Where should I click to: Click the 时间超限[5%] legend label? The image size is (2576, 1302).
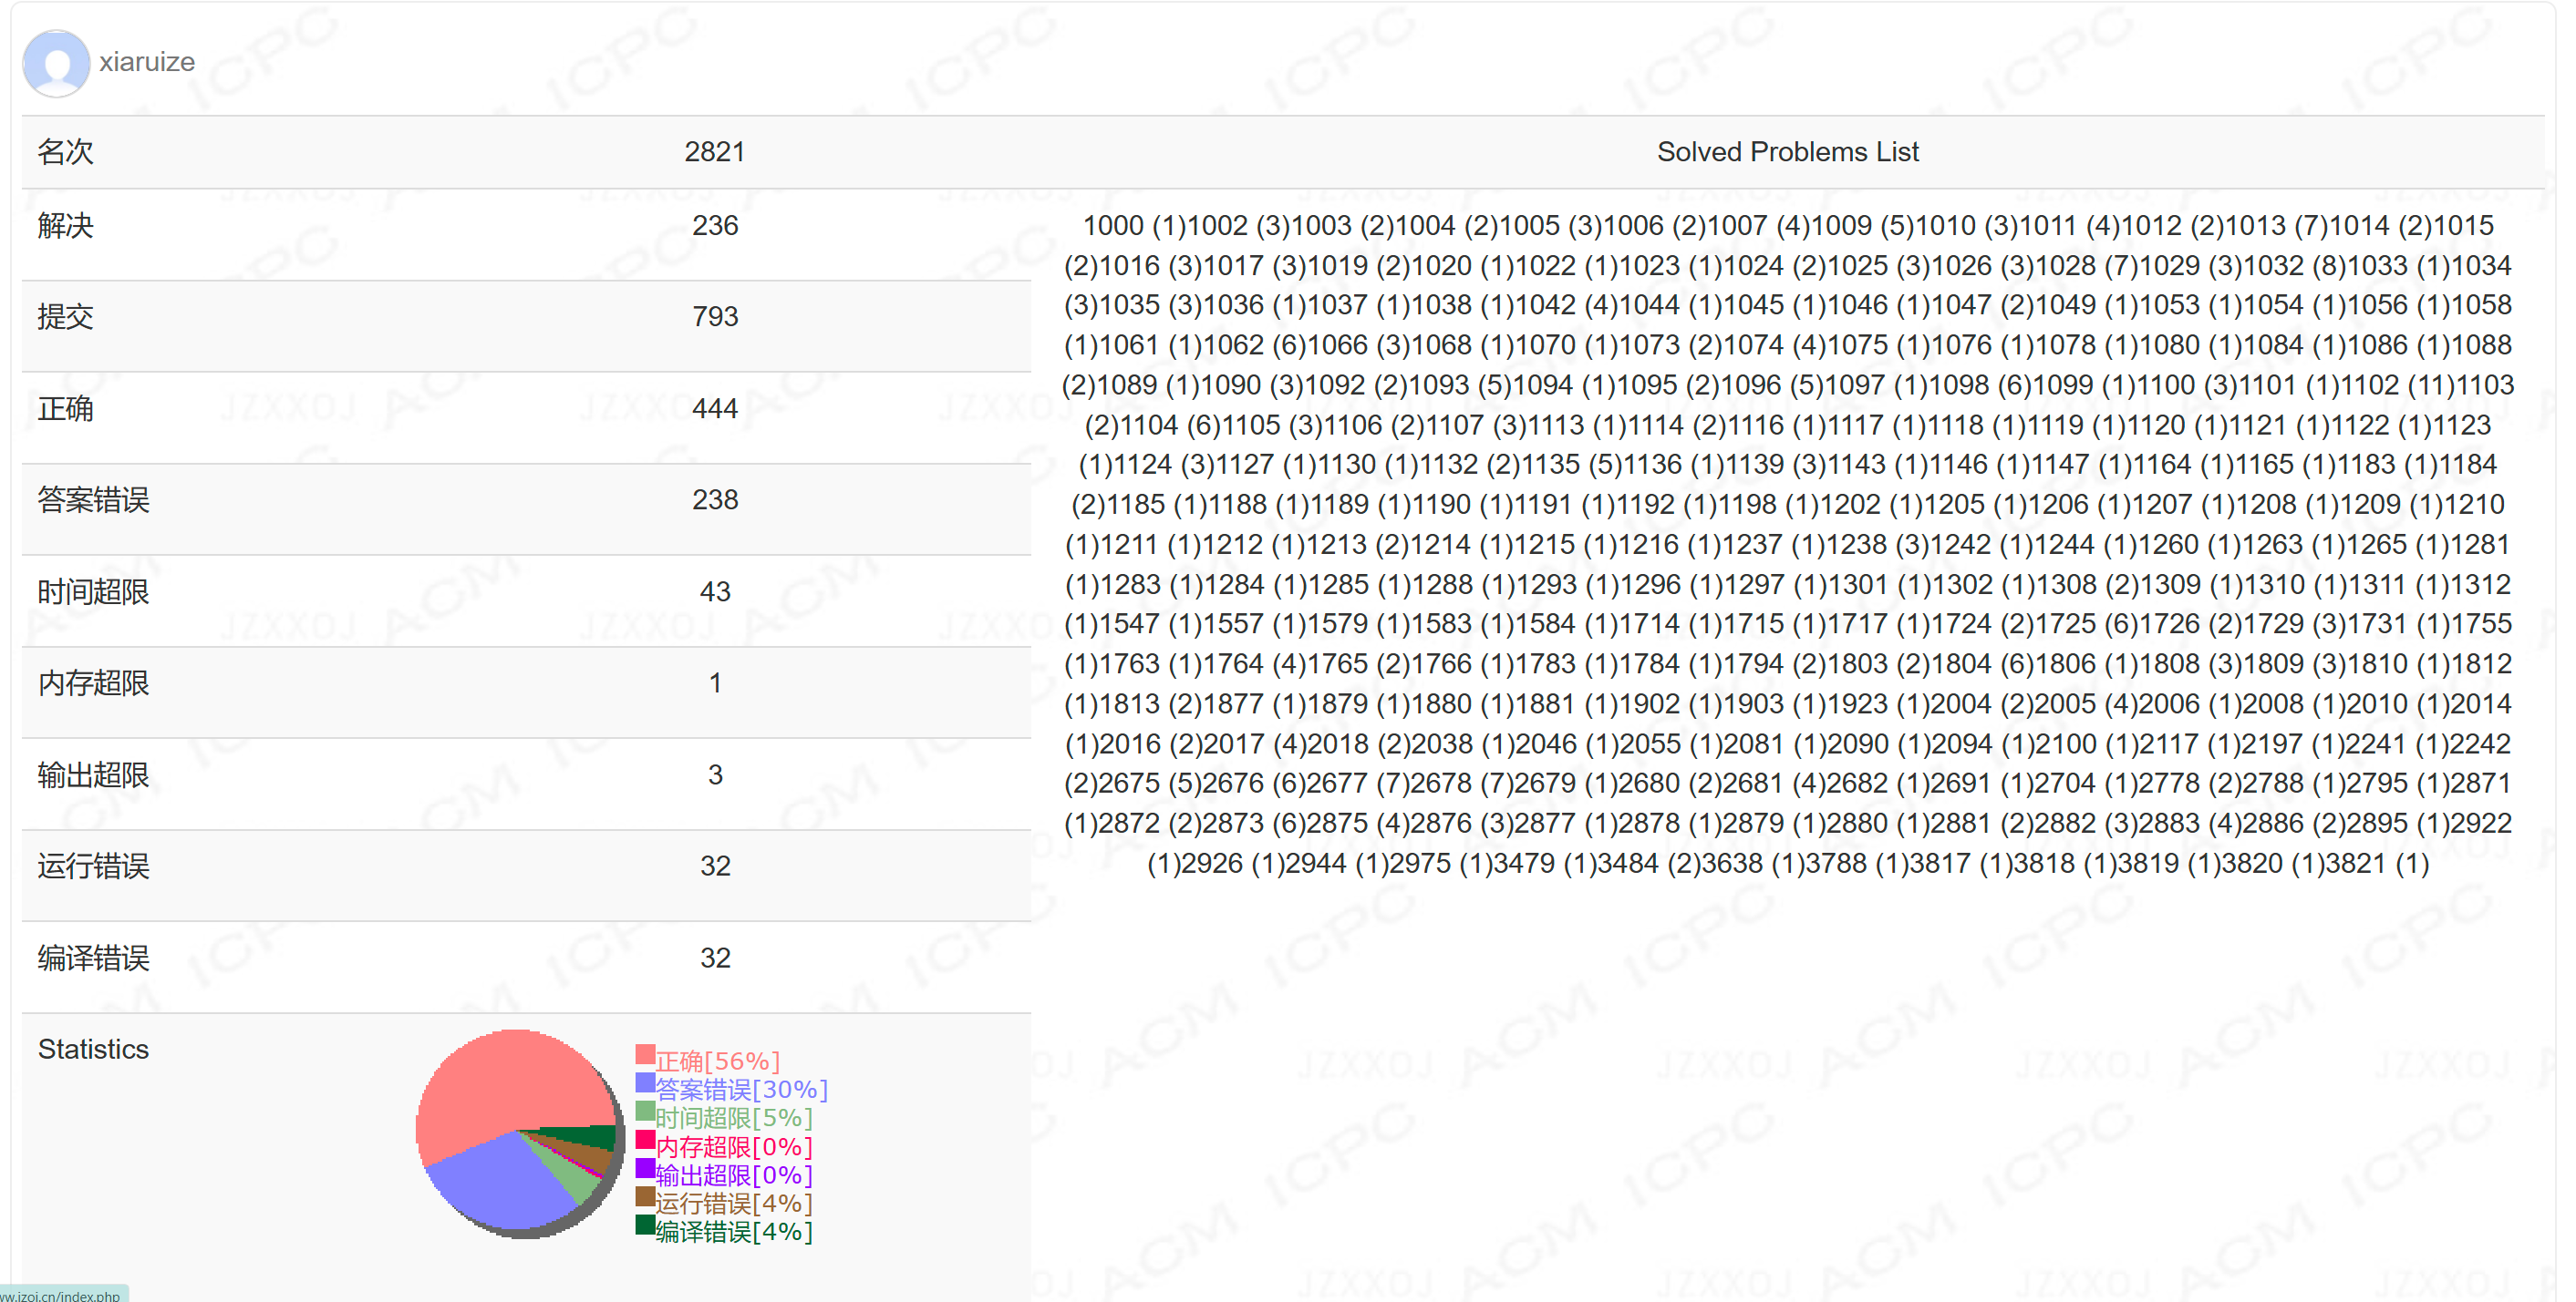(733, 1118)
